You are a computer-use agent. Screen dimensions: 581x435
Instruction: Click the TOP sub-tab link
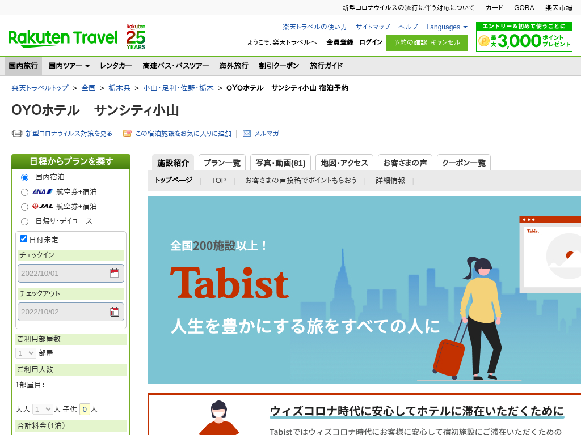tap(218, 181)
